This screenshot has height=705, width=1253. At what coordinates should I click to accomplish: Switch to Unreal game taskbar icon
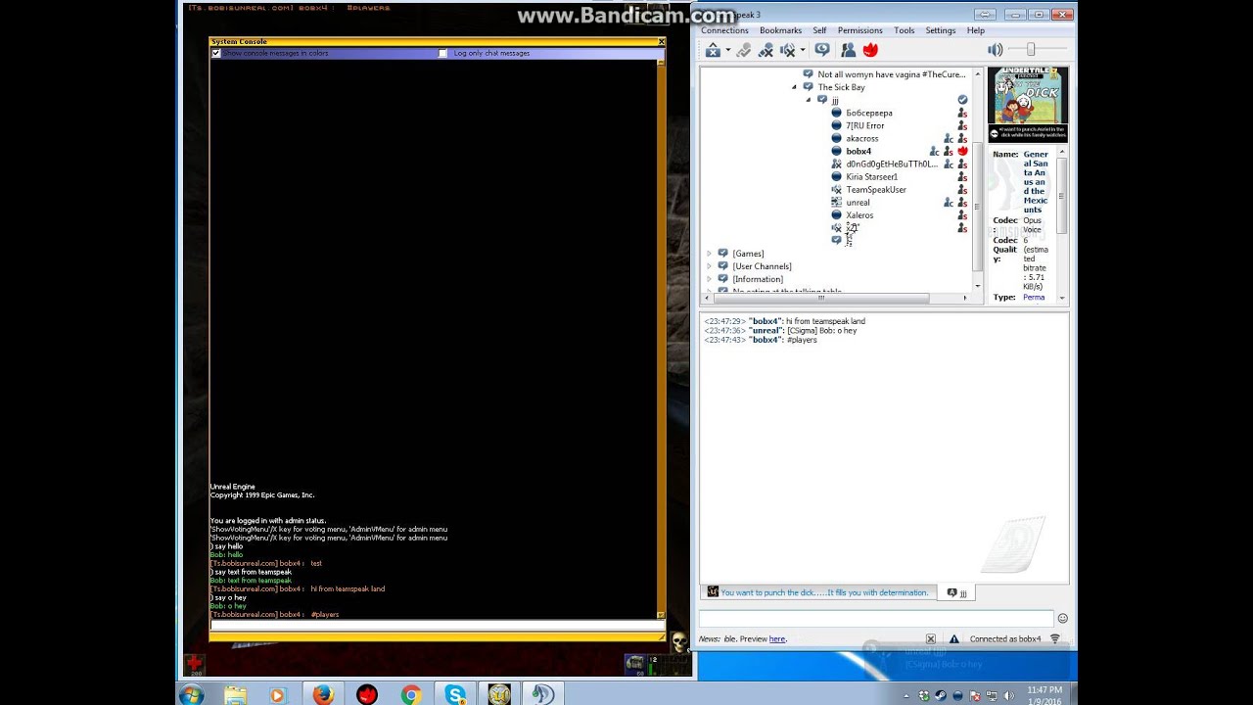(x=499, y=694)
